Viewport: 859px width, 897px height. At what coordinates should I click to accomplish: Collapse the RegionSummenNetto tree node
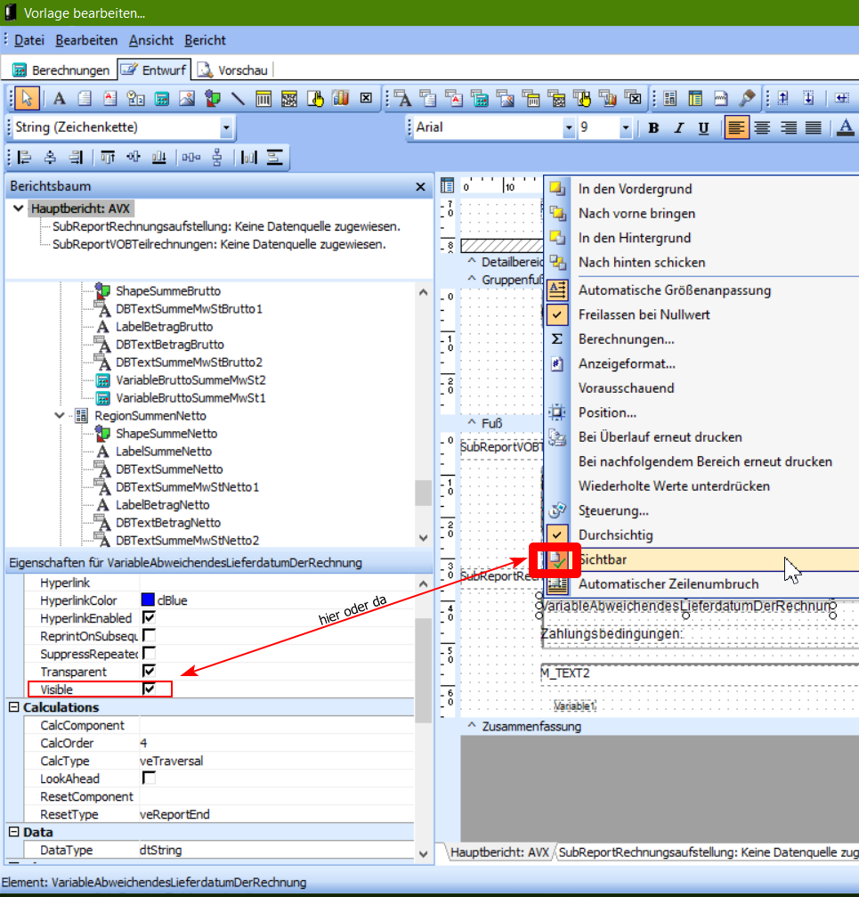[60, 415]
